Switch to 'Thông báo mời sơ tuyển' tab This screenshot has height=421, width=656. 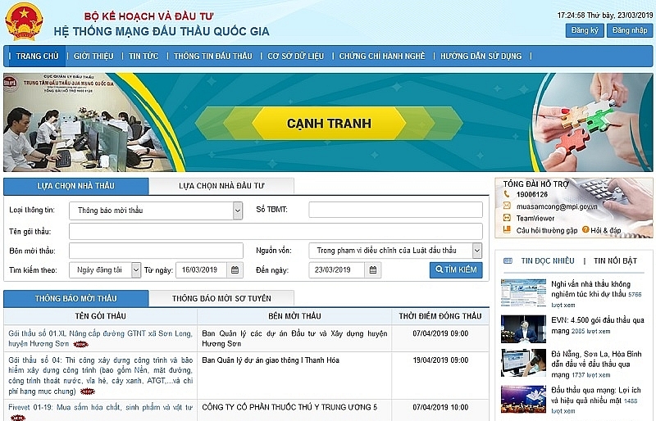[221, 298]
